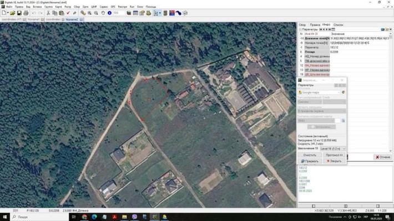Click the taskbar search box Пошук
The height and width of the screenshot is (221, 394).
point(39,217)
